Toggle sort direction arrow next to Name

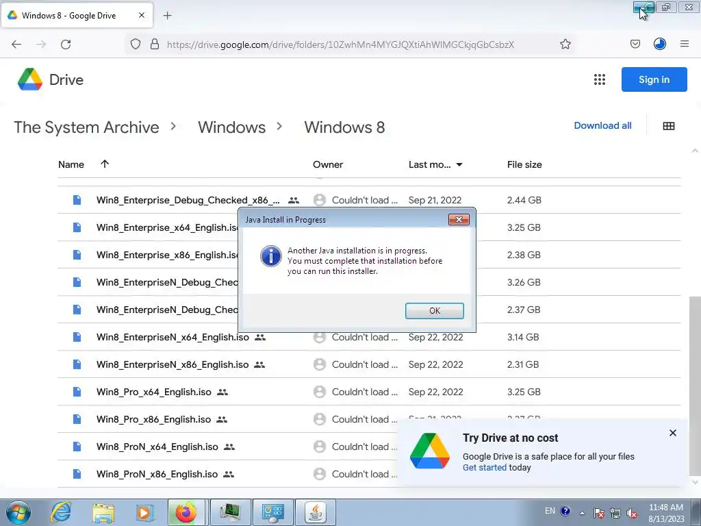click(105, 164)
